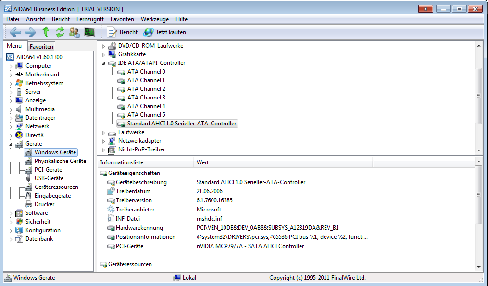The height and width of the screenshot is (286, 488).
Task: Open the Werkzeuge menu
Action: click(x=155, y=19)
